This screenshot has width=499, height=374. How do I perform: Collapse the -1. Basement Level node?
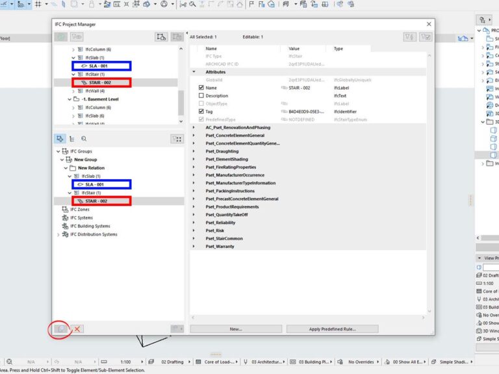(x=70, y=99)
